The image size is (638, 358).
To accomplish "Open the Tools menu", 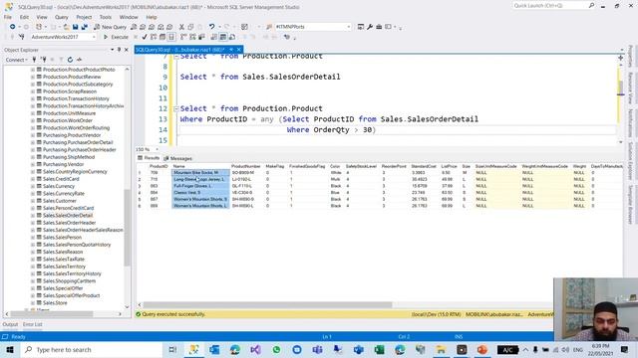I will 106,17.
